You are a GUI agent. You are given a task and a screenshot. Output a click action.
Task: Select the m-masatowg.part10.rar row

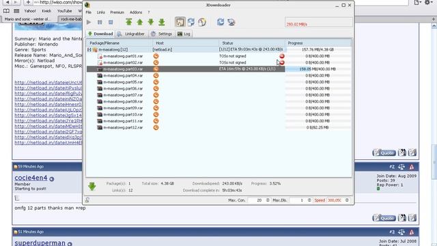218,115
